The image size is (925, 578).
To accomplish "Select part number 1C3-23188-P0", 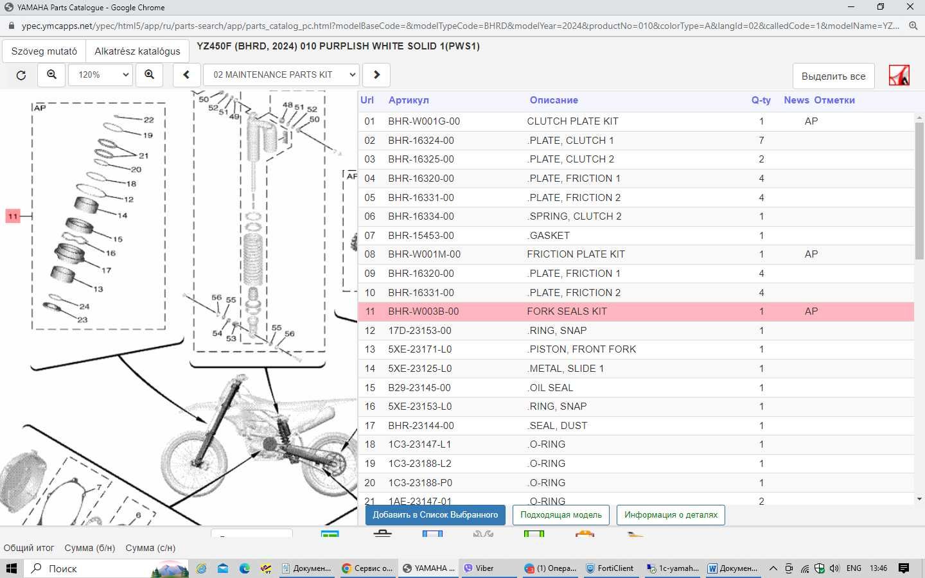I will click(x=420, y=483).
